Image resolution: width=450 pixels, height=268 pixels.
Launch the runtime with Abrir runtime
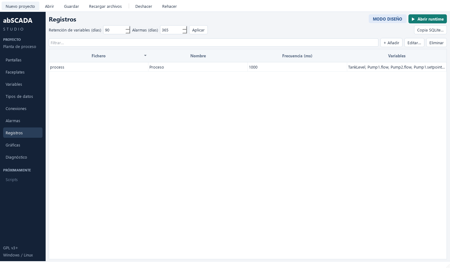tap(427, 19)
